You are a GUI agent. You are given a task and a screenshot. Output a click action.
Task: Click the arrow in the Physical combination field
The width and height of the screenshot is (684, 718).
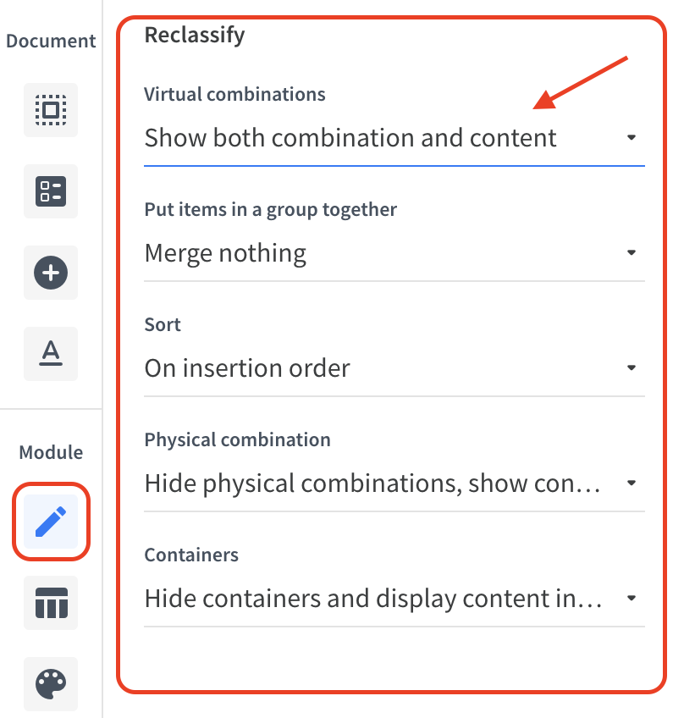[632, 483]
